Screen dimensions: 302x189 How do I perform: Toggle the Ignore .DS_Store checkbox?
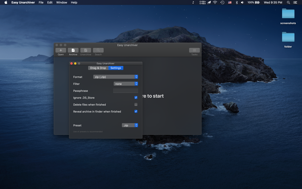coord(136,98)
